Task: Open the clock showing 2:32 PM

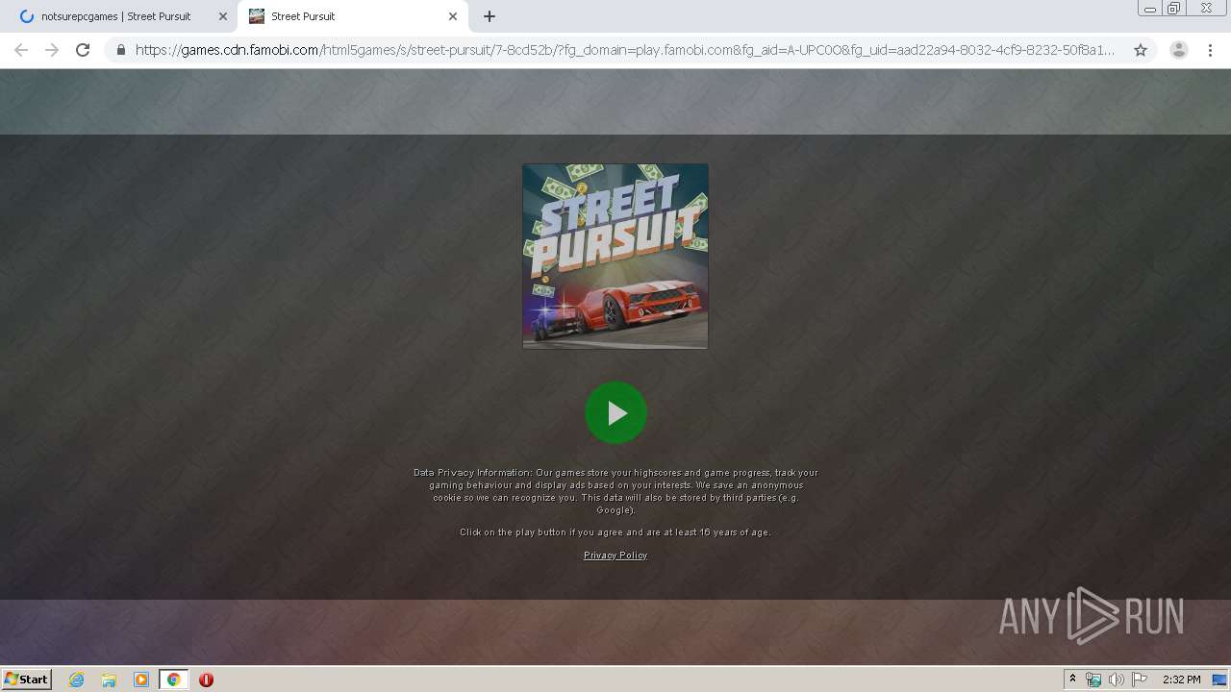Action: point(1181,680)
